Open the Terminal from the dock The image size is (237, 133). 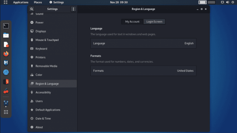(6, 26)
